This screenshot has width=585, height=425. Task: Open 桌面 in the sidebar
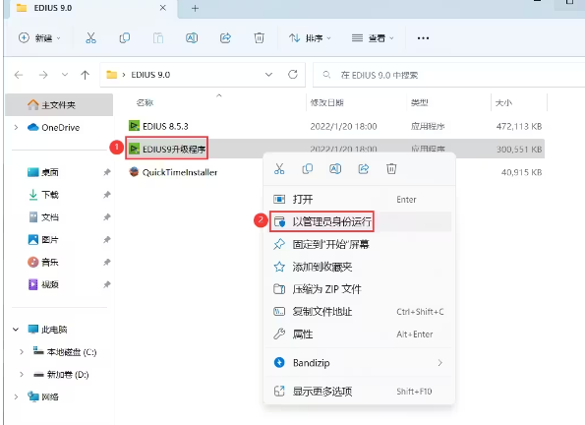pos(43,172)
